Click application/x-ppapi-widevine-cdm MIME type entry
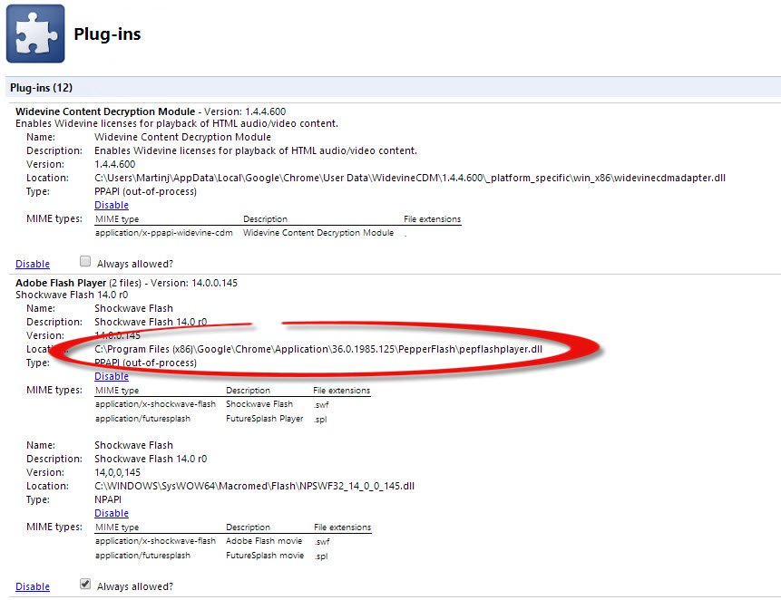781x600 pixels. pos(164,233)
